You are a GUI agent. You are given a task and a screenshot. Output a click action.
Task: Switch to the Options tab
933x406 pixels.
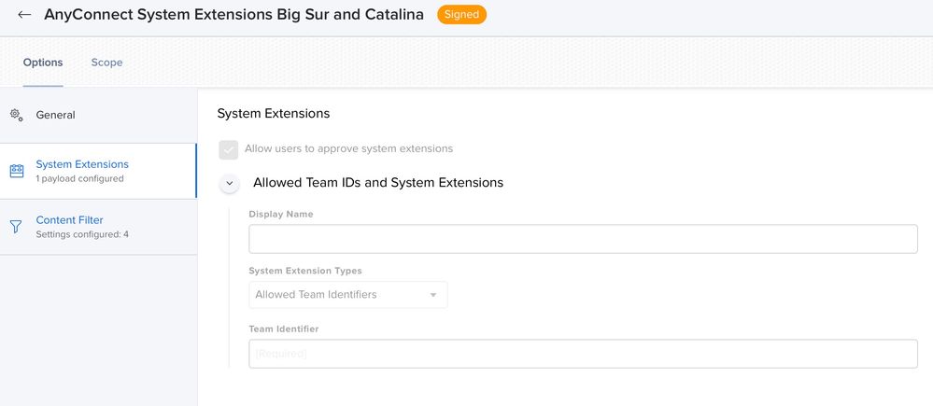point(43,63)
